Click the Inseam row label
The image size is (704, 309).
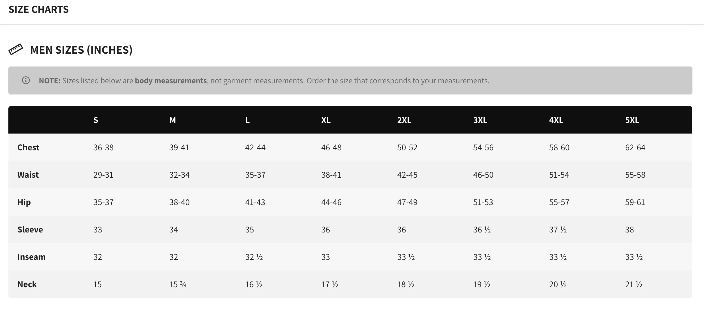point(31,257)
